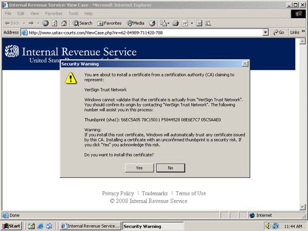The width and height of the screenshot is (308, 231).
Task: Click the Mail icon in the toolbar
Action: [163, 23]
